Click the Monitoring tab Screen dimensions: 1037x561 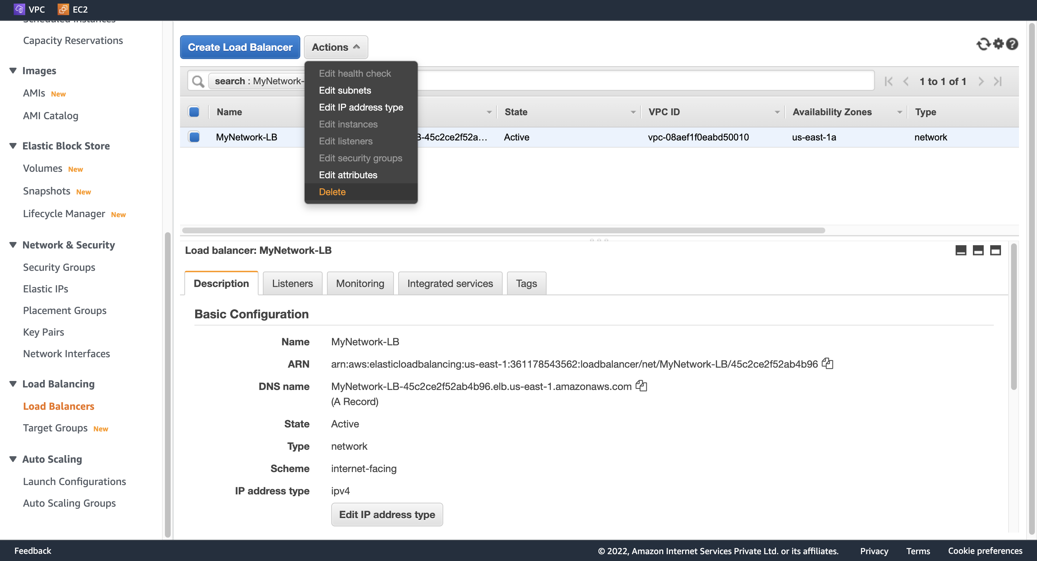pos(359,283)
